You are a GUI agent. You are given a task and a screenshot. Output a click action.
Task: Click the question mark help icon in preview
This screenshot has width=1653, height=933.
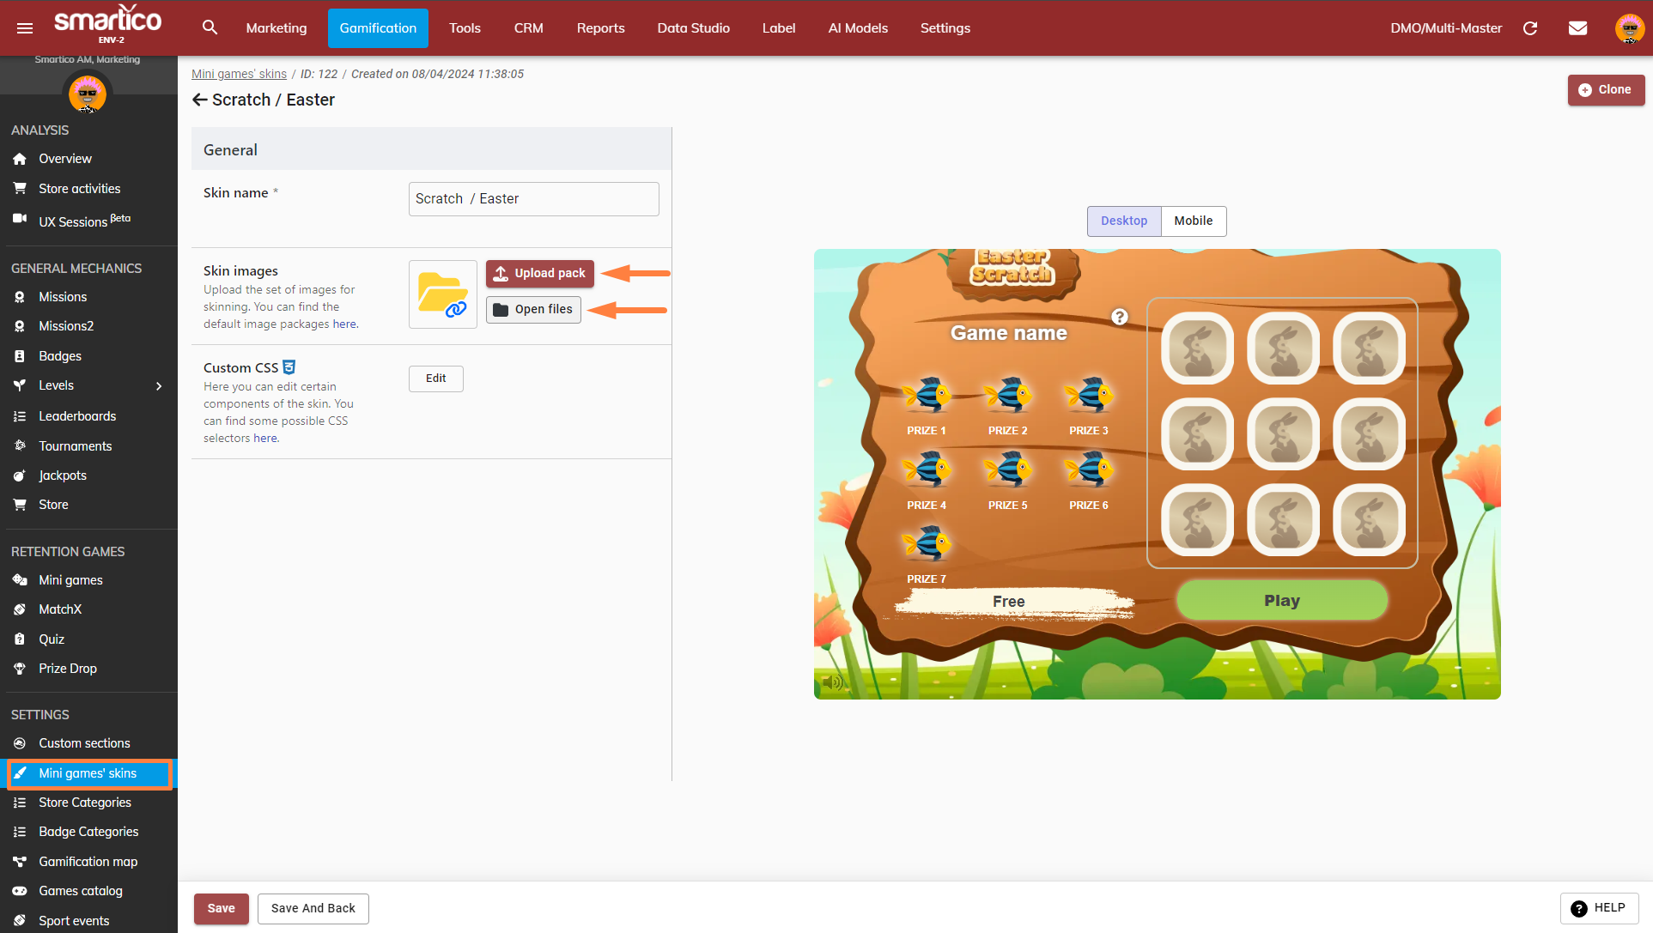[x=1120, y=317]
